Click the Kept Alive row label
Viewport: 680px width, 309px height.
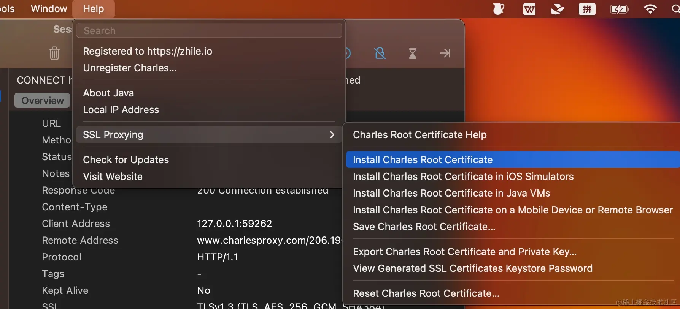(65, 290)
